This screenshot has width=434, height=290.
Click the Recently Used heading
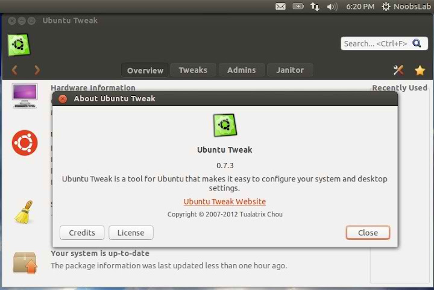pyautogui.click(x=400, y=87)
